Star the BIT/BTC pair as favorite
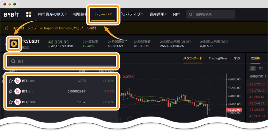268x132 pixels. tap(11, 91)
